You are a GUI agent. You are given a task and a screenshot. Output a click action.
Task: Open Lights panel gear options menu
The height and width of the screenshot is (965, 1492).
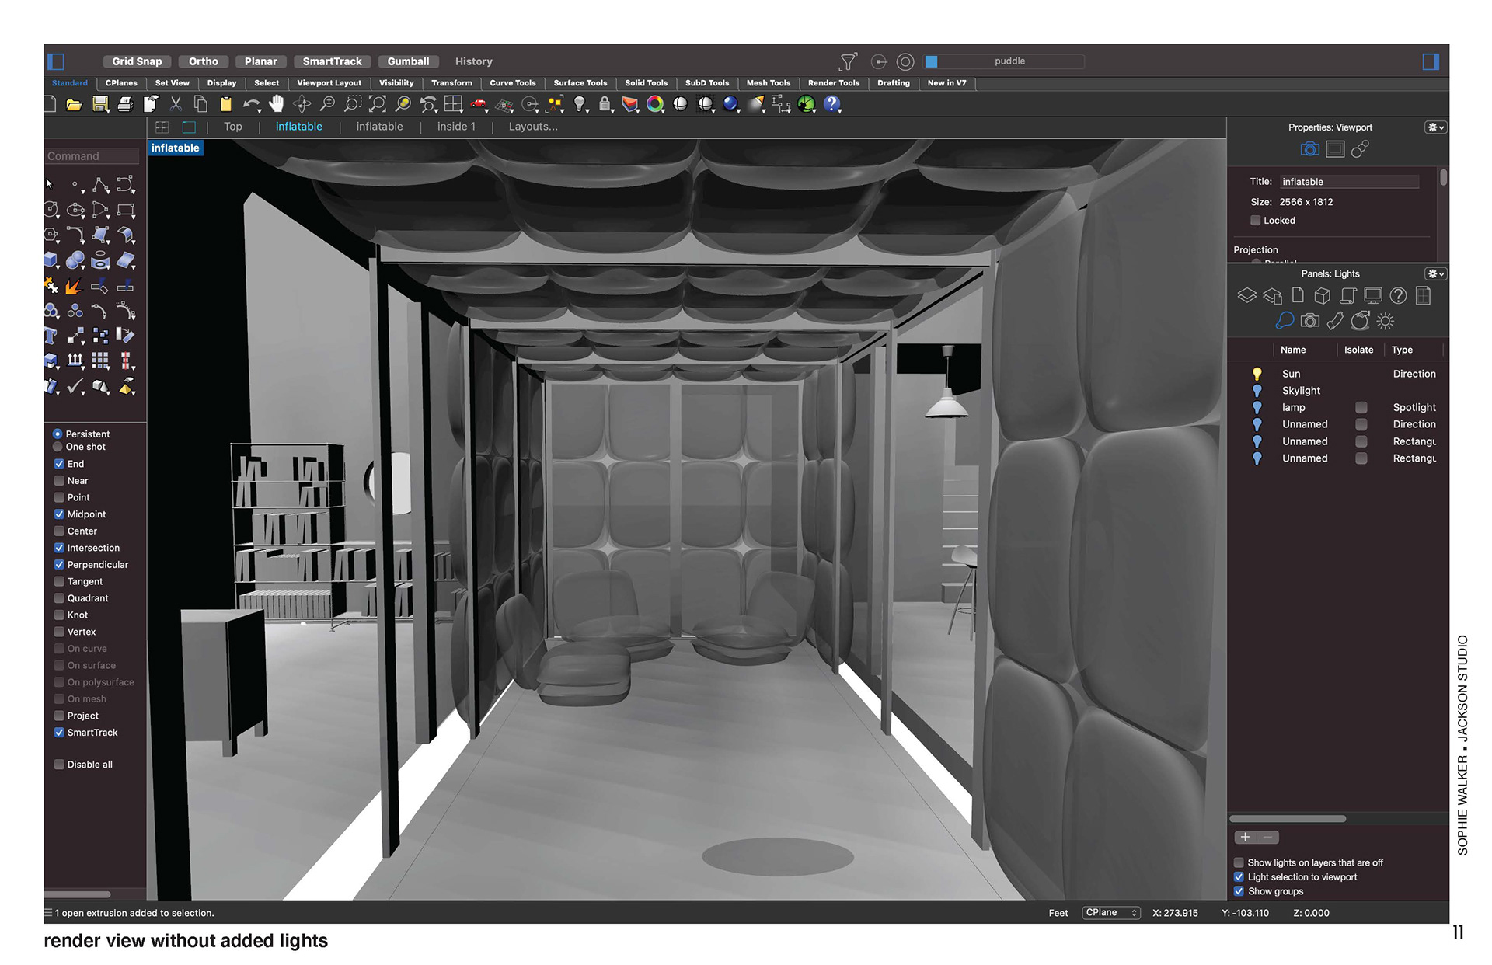click(x=1434, y=274)
